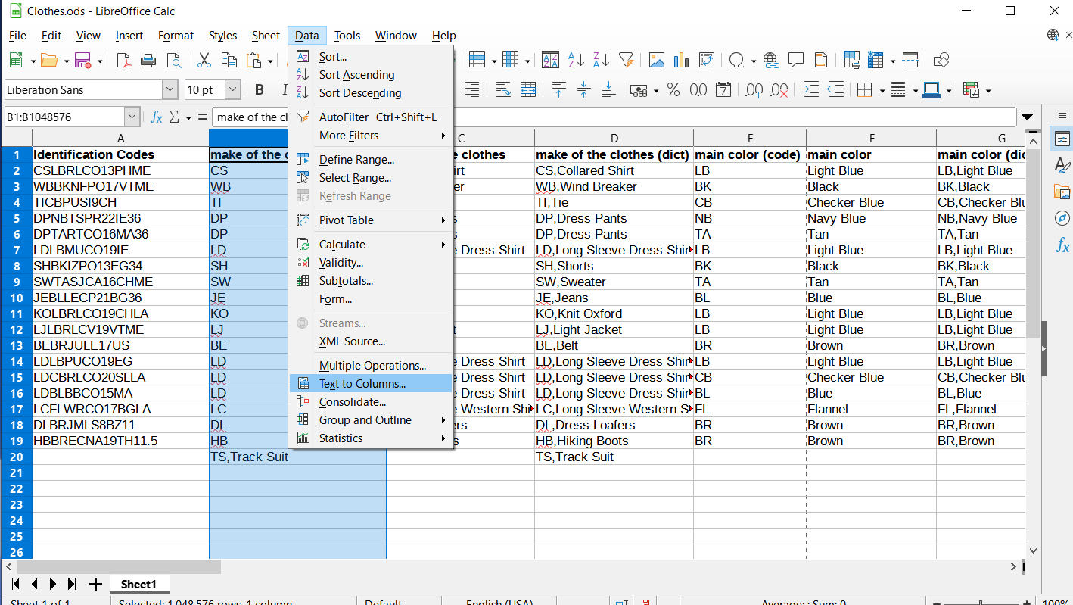Expand the Group and Outline submenu
This screenshot has height=605, width=1073.
pyautogui.click(x=371, y=420)
